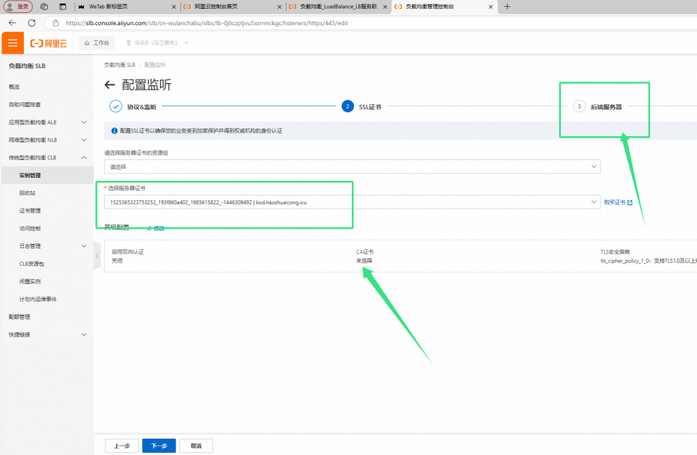
Task: Select 证书管理 in the sidebar
Action: click(30, 211)
